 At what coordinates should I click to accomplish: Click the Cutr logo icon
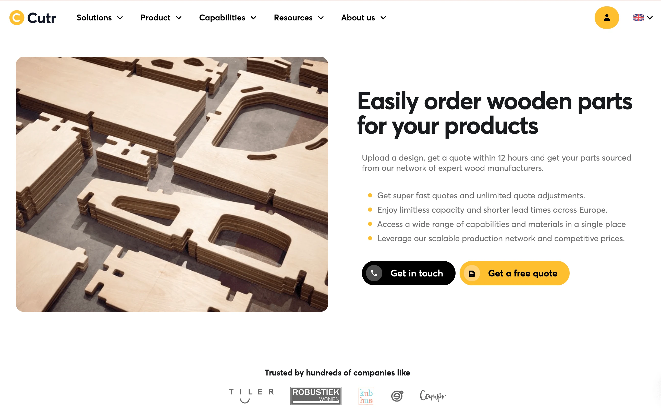[x=16, y=18]
